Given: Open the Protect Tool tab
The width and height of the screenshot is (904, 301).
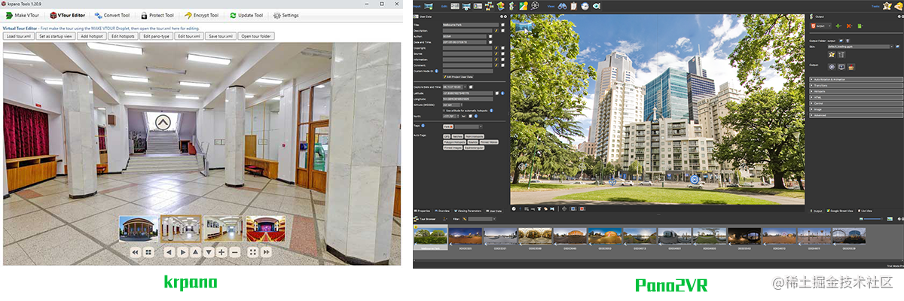Looking at the screenshot, I should pyautogui.click(x=157, y=15).
